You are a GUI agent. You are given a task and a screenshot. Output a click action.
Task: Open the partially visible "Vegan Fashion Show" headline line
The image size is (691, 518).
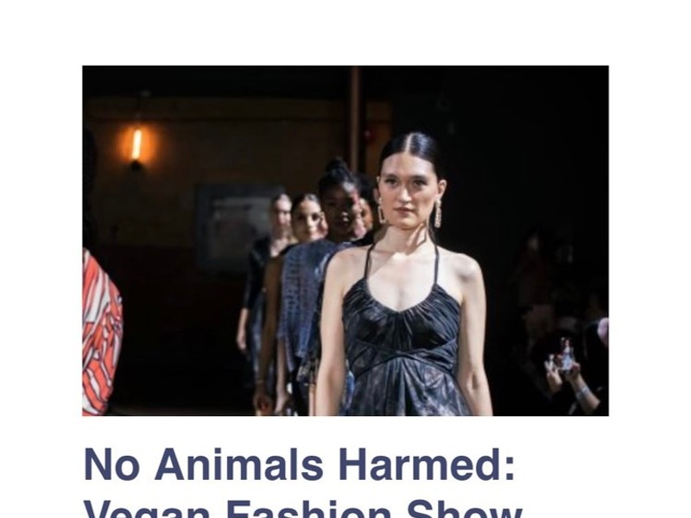tap(303, 509)
